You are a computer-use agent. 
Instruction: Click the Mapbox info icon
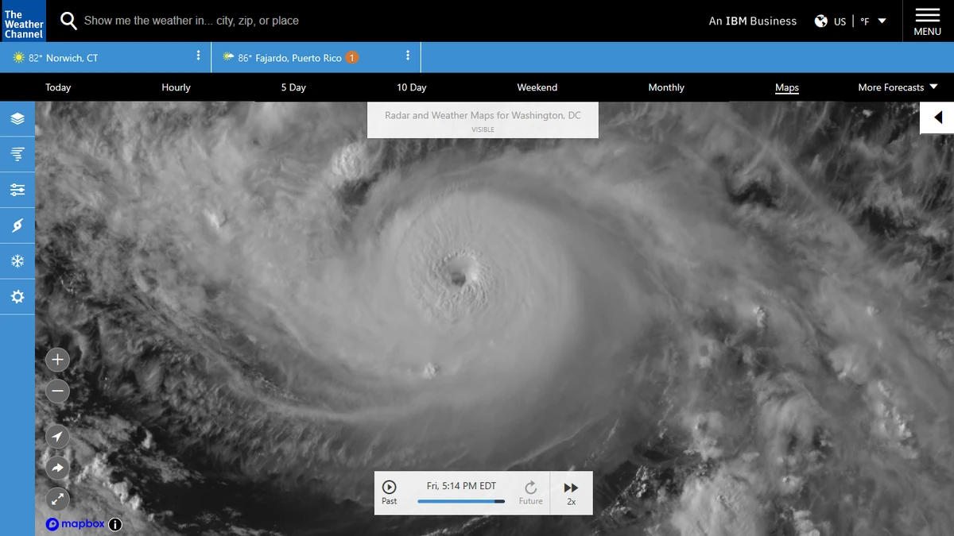[x=114, y=524]
